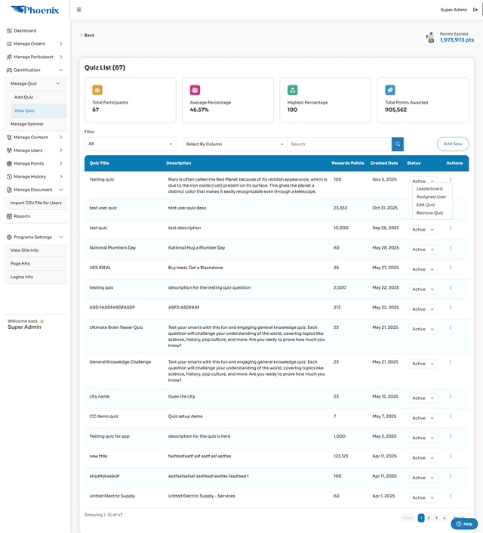The width and height of the screenshot is (483, 533).
Task: Click the logout icon beside Super Admin
Action: pos(475,10)
